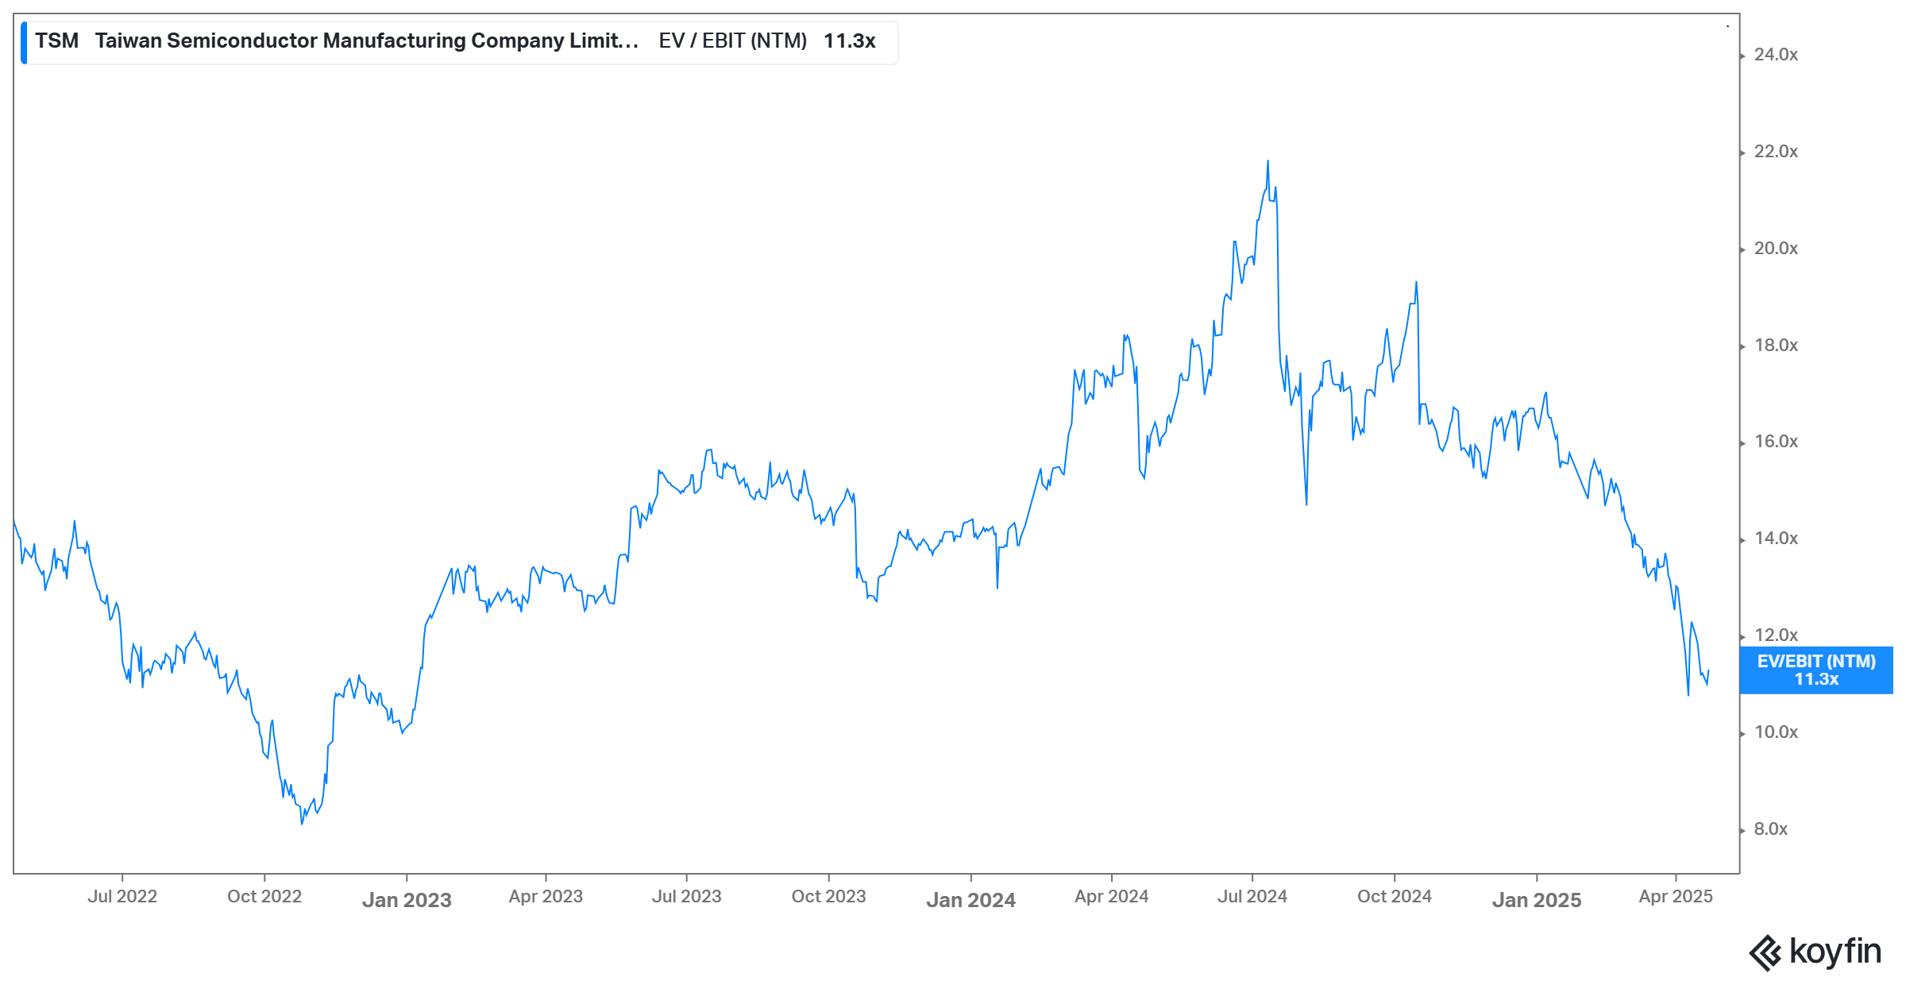This screenshot has width=1906, height=985.
Task: Click the 8.0x y-axis label
Action: pos(1771,829)
